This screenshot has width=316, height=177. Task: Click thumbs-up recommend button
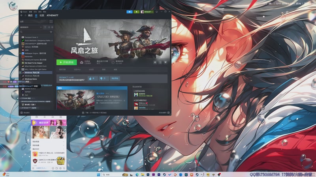93,78
